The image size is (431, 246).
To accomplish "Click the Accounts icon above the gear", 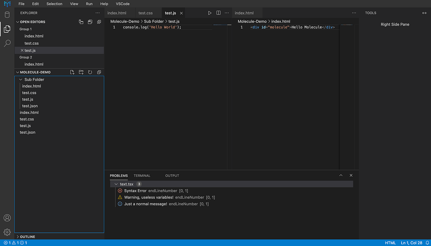I will click(x=7, y=218).
